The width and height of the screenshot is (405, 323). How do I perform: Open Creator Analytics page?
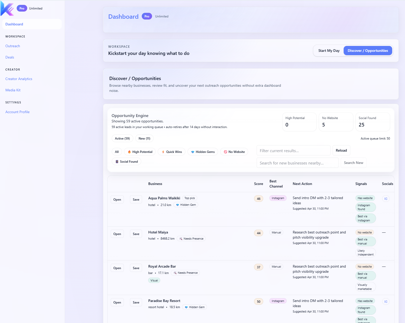tap(19, 79)
